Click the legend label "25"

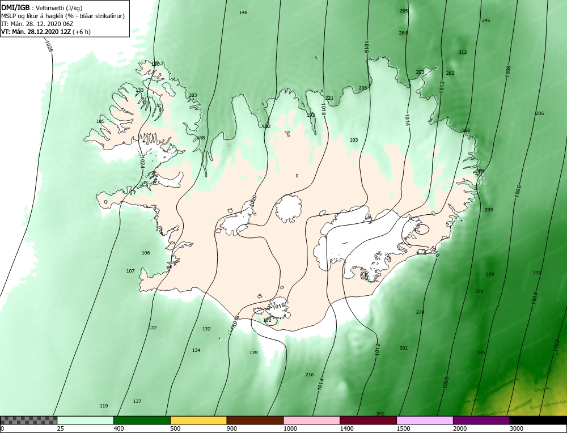point(60,428)
